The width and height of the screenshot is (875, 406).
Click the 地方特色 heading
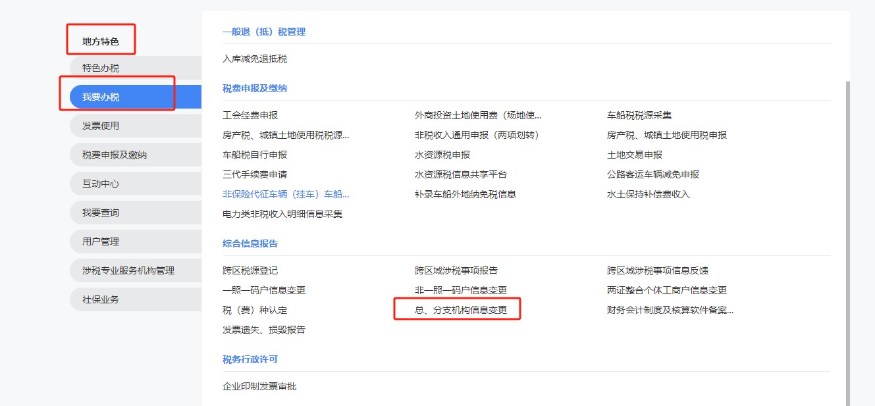(x=101, y=41)
